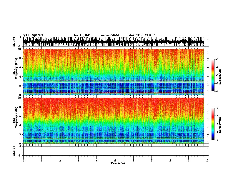Click the "ch.1(V)" waveform axis label

coord(14,42)
